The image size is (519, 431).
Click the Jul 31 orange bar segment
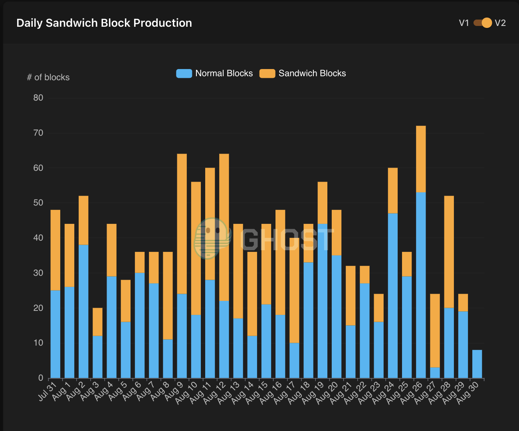[55, 250]
